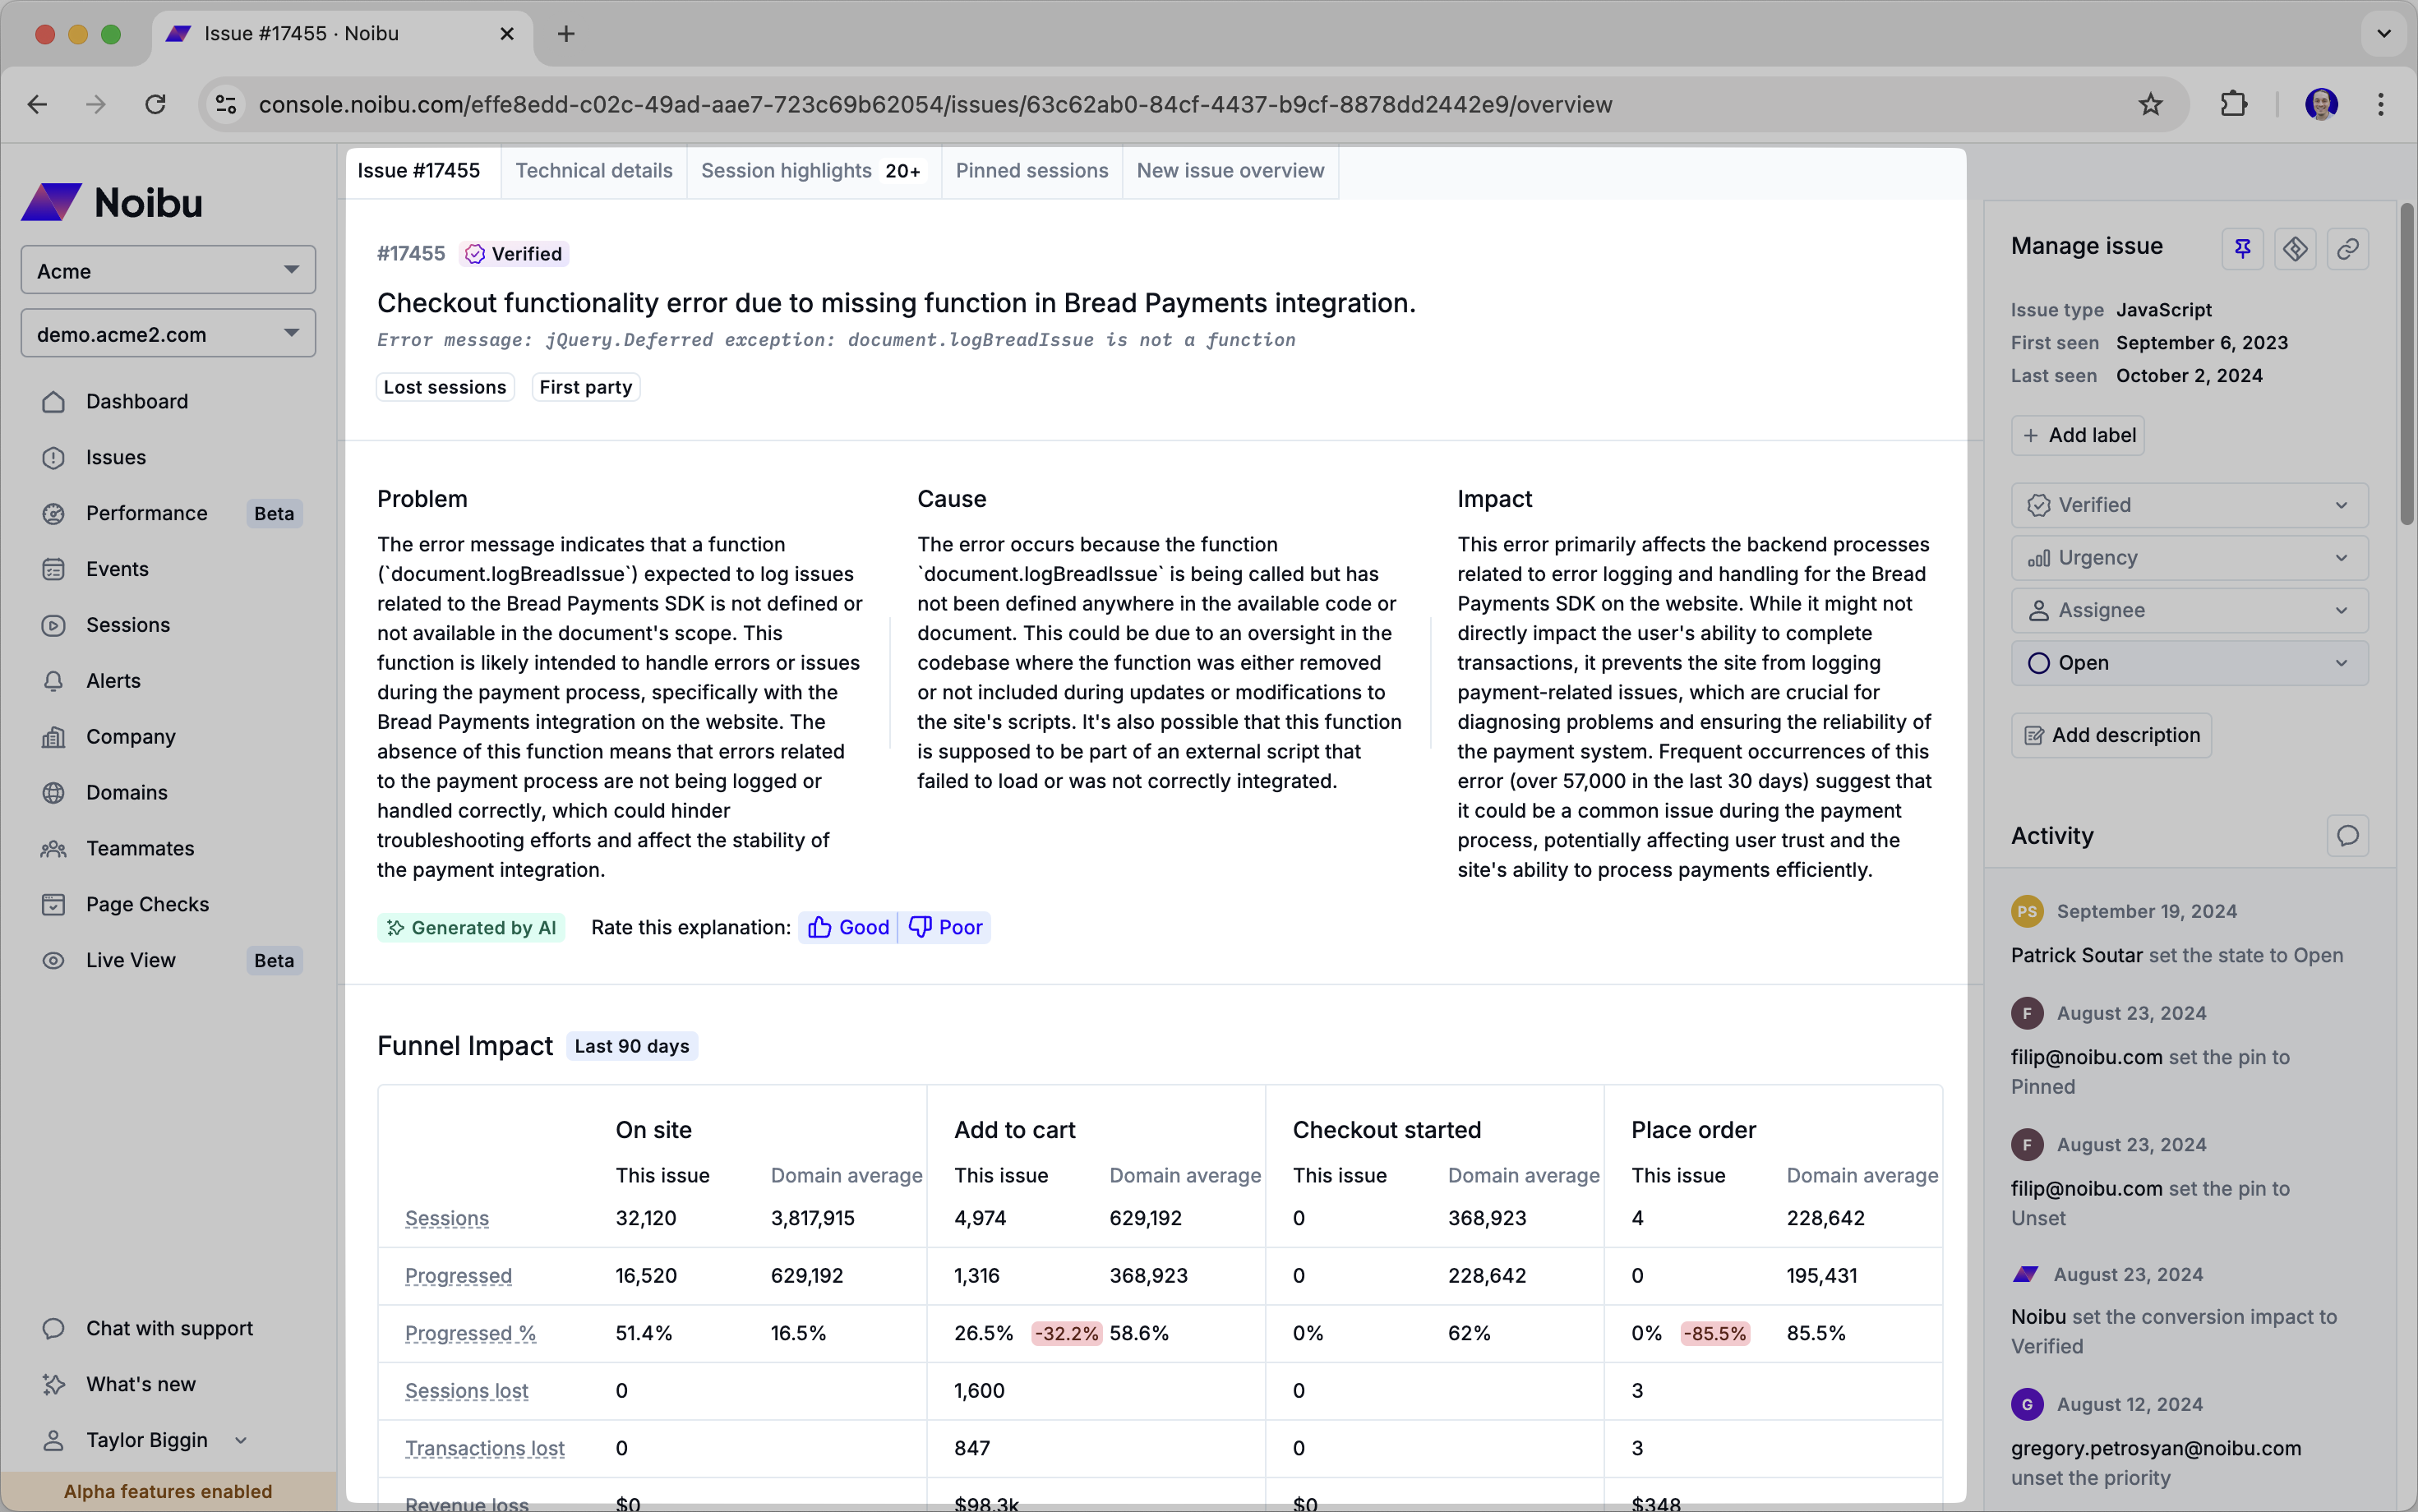Click the -85.5% red badge
The height and width of the screenshot is (1512, 2418).
(x=1715, y=1333)
